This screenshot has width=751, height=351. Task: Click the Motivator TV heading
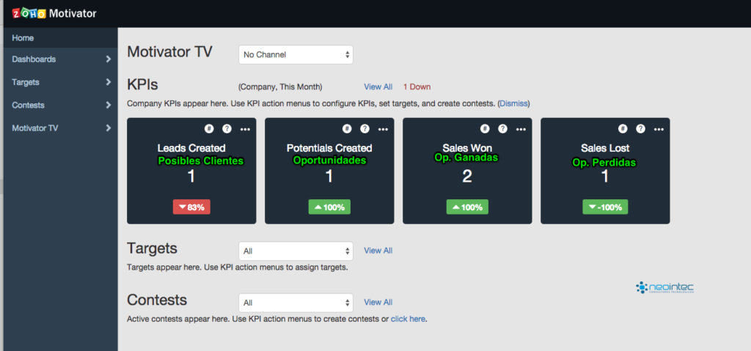[x=169, y=52]
